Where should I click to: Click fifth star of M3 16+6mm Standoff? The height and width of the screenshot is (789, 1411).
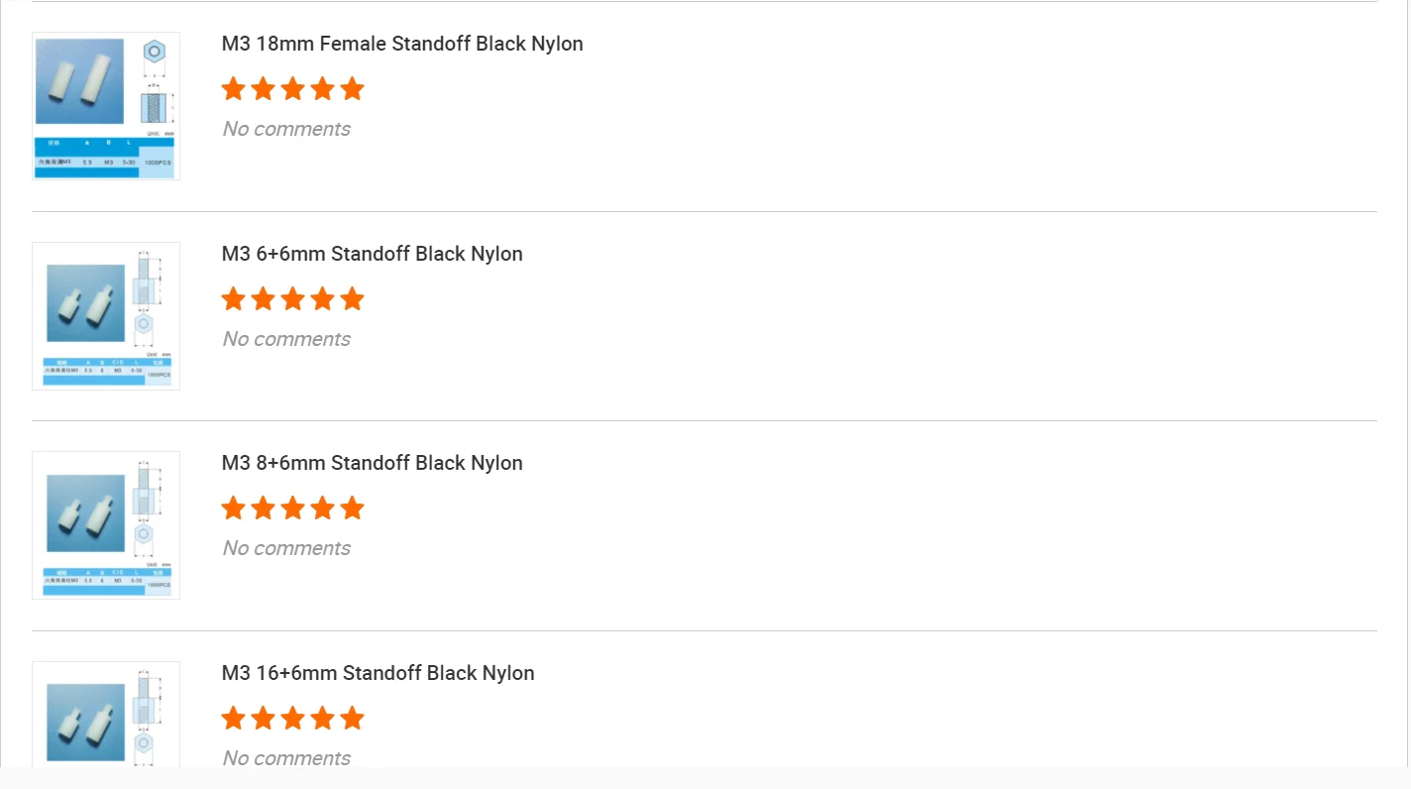point(352,719)
